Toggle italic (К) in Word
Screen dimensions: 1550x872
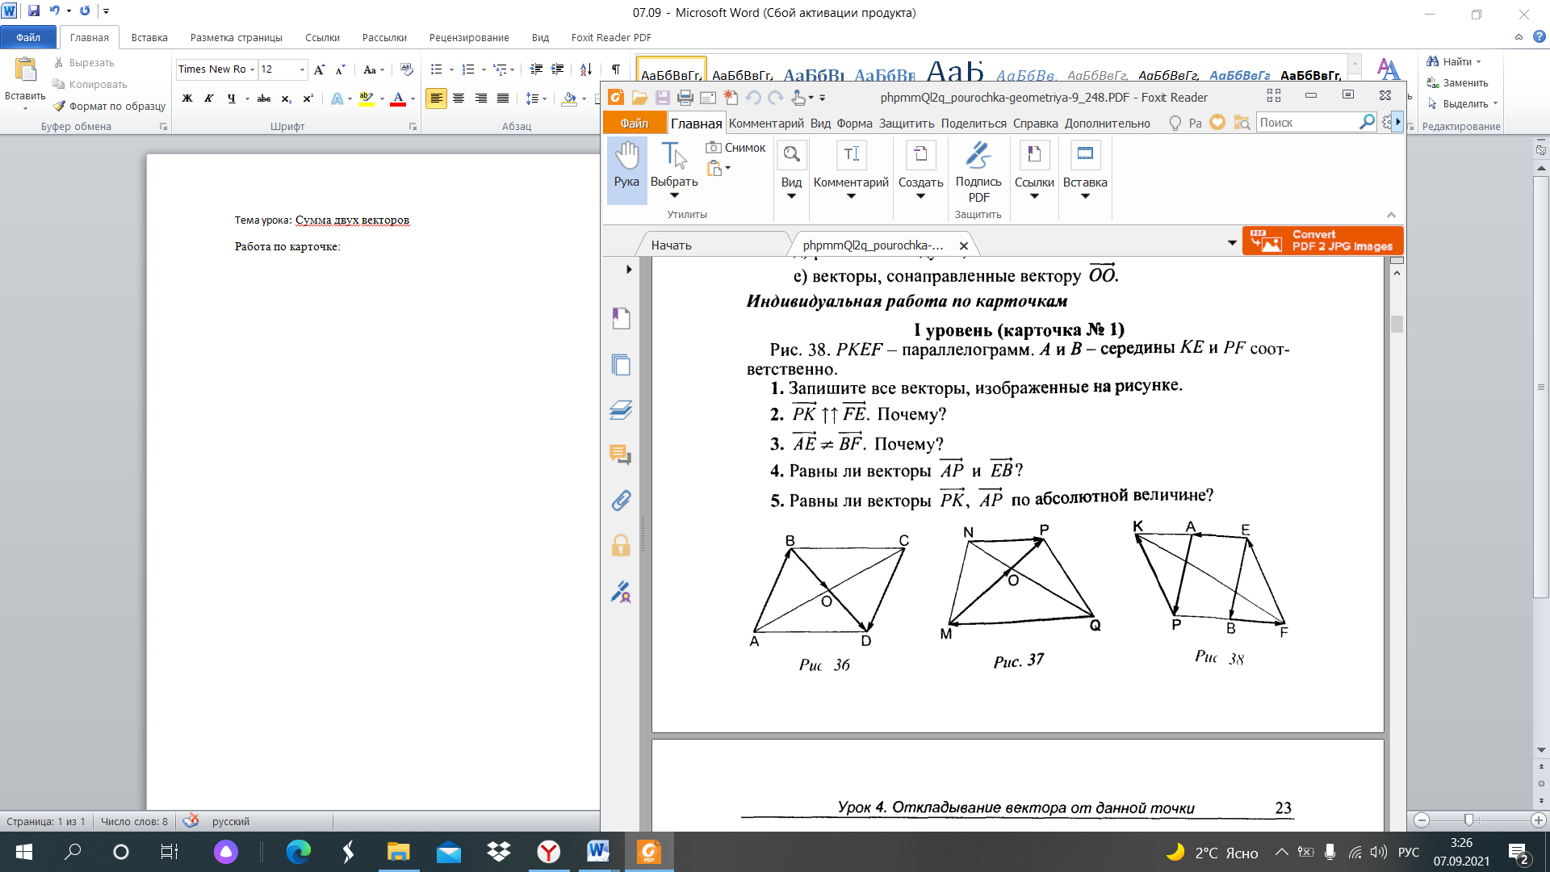click(209, 99)
